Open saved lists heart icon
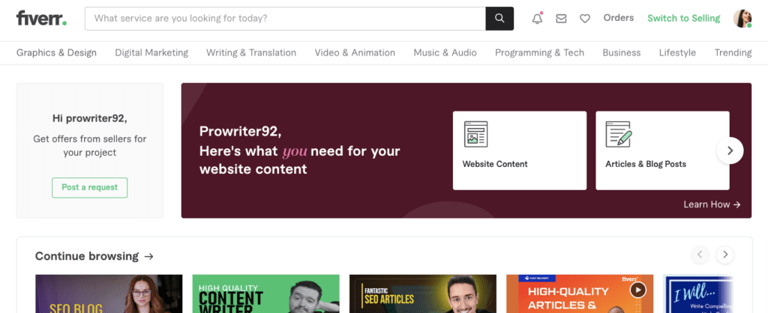 point(585,19)
